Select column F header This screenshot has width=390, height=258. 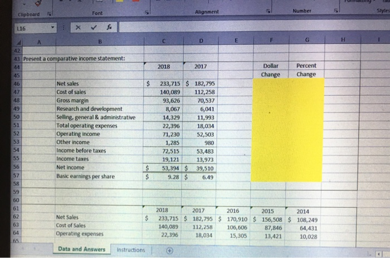click(x=271, y=40)
